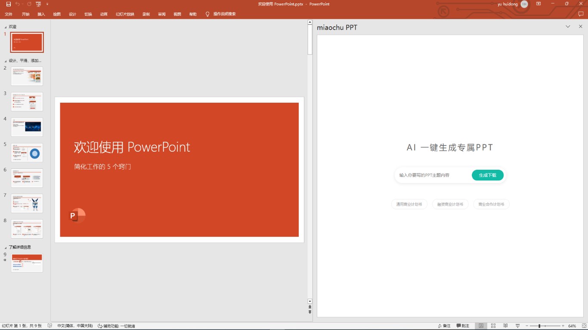
Task: Select slide 3 thumbnail
Action: click(27, 102)
